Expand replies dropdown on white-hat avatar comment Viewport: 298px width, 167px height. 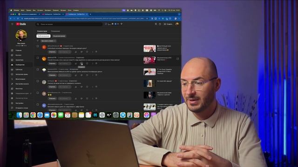pos(65,75)
